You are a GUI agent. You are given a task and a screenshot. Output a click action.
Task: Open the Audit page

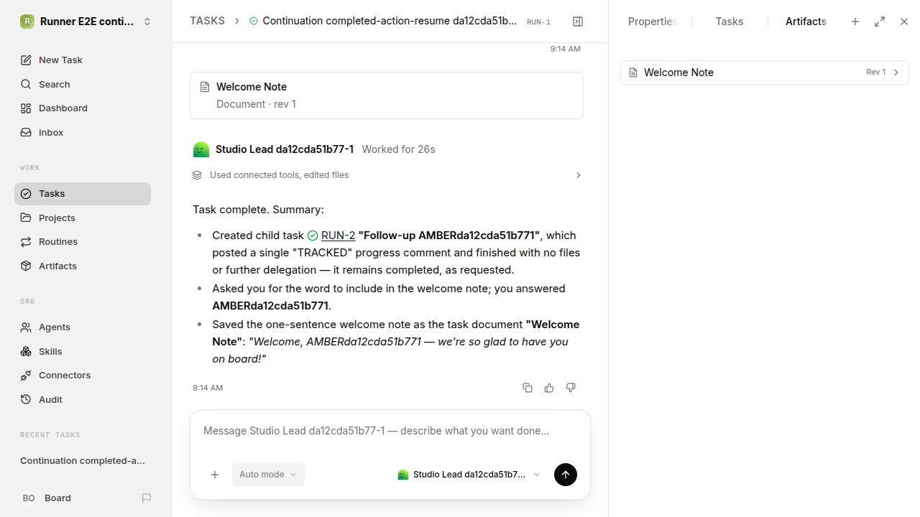[83, 400]
